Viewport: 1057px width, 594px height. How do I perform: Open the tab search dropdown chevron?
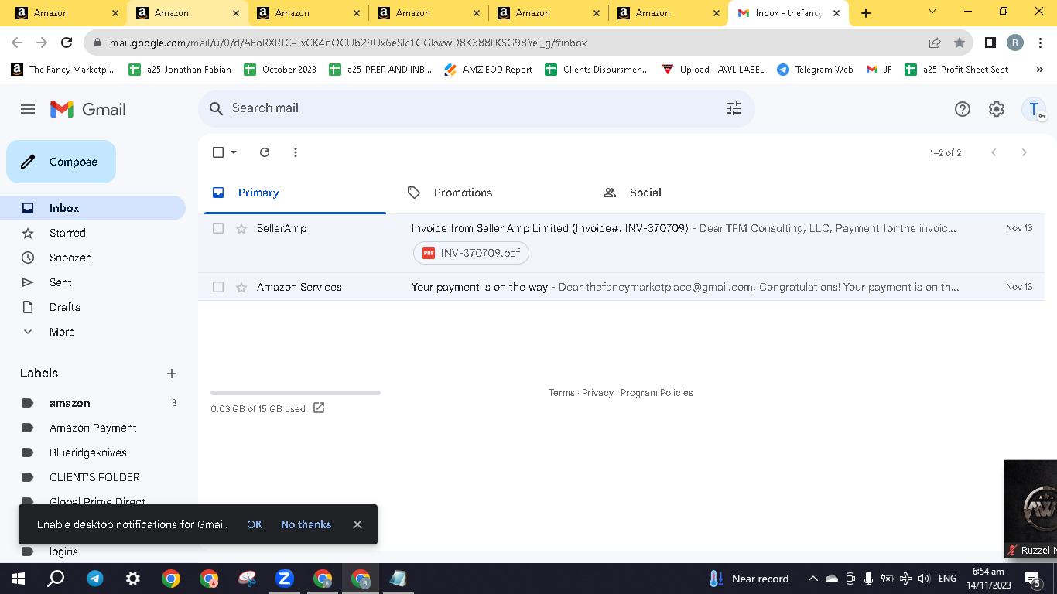[932, 12]
